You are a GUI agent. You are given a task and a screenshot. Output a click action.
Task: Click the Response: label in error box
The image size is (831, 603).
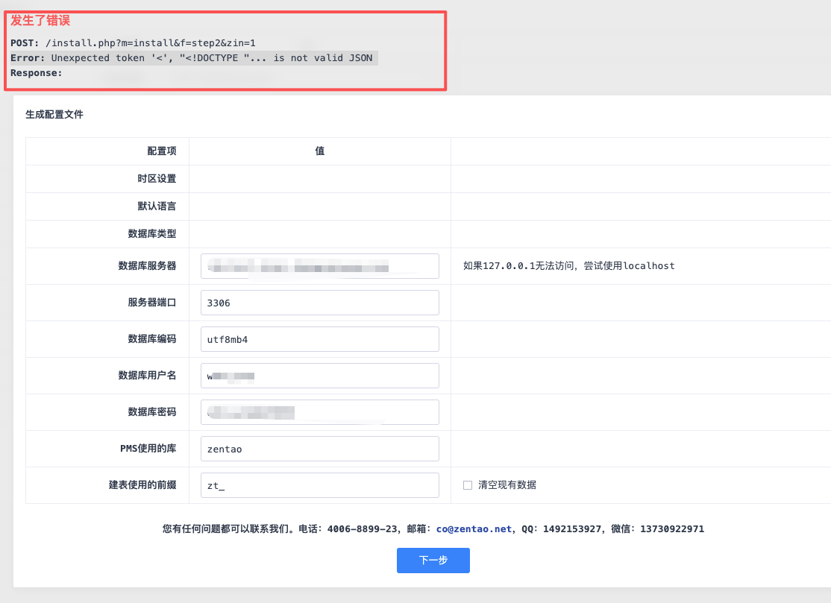36,73
